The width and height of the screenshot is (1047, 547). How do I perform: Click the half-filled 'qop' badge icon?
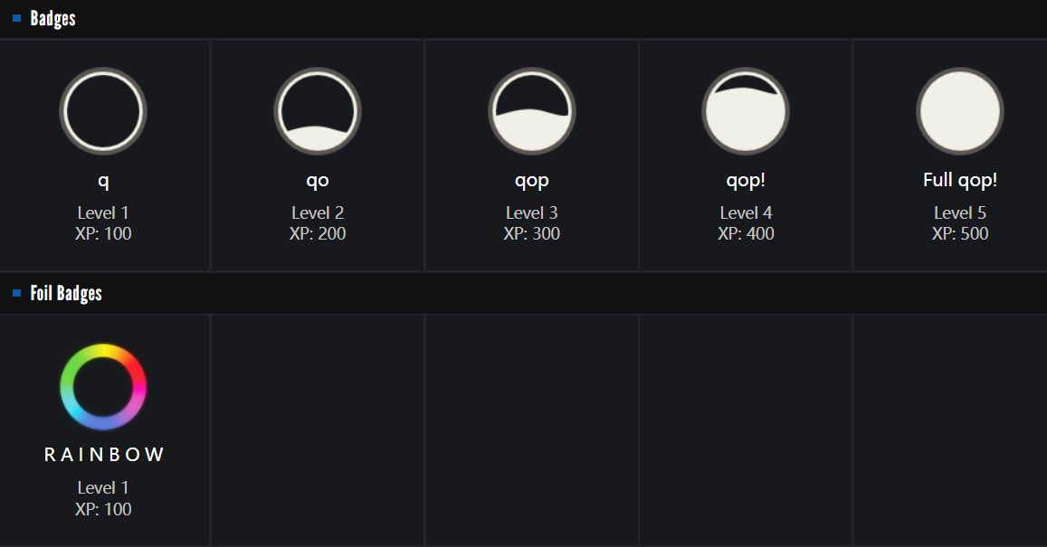tap(532, 111)
